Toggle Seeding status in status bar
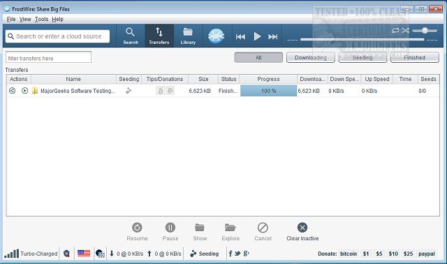This screenshot has height=264, width=447. pyautogui.click(x=205, y=254)
